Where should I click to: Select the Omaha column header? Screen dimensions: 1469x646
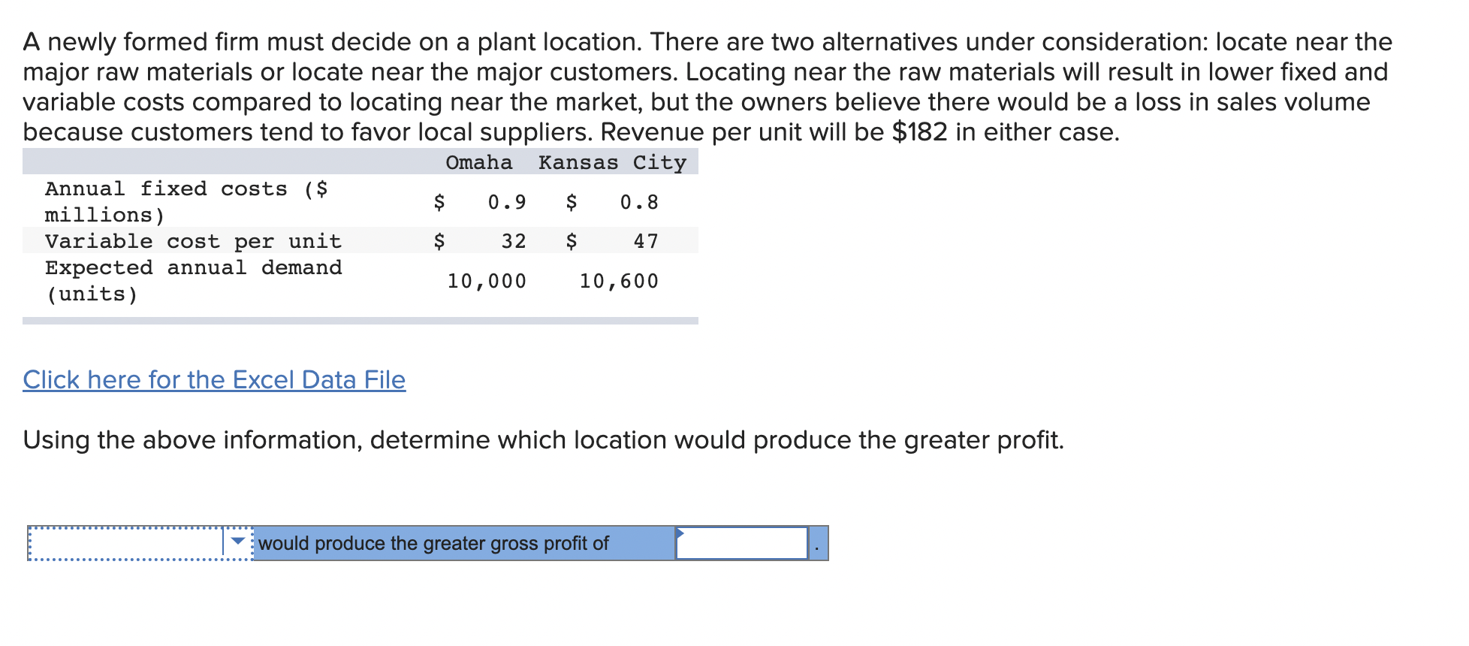point(479,162)
